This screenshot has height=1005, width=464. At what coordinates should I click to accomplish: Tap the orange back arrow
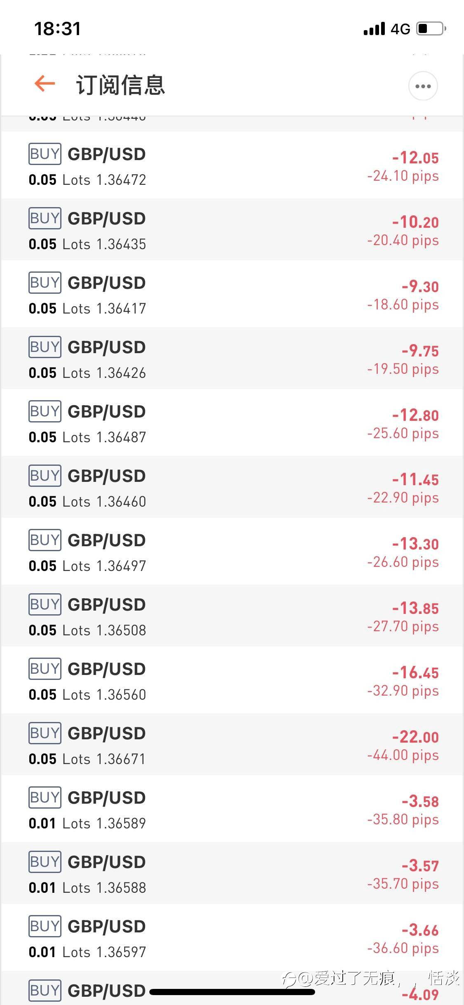(45, 84)
